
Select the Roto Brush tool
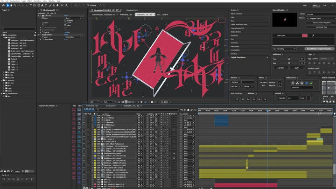[62, 5]
